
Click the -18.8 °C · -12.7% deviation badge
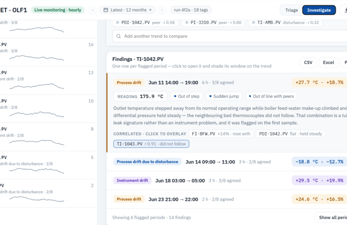(319, 162)
